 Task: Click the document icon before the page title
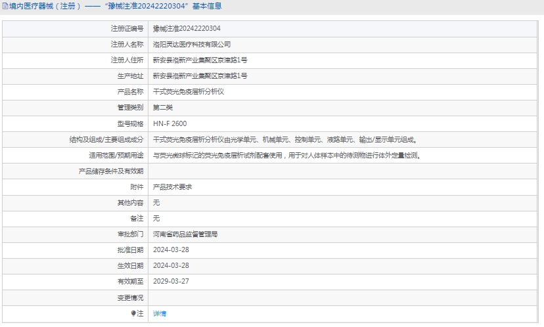tap(5, 7)
